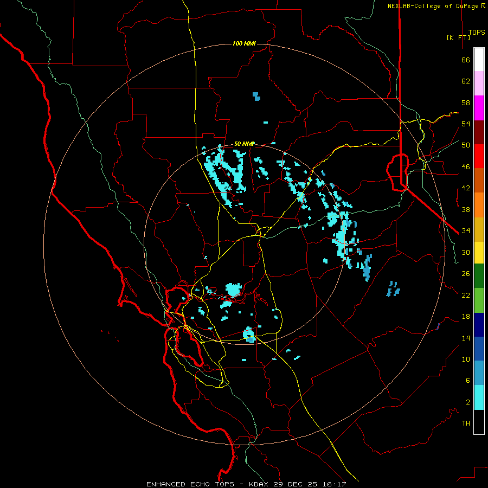Screen dimensions: 488x488
Task: Click the legend value 14
Action: (466, 338)
